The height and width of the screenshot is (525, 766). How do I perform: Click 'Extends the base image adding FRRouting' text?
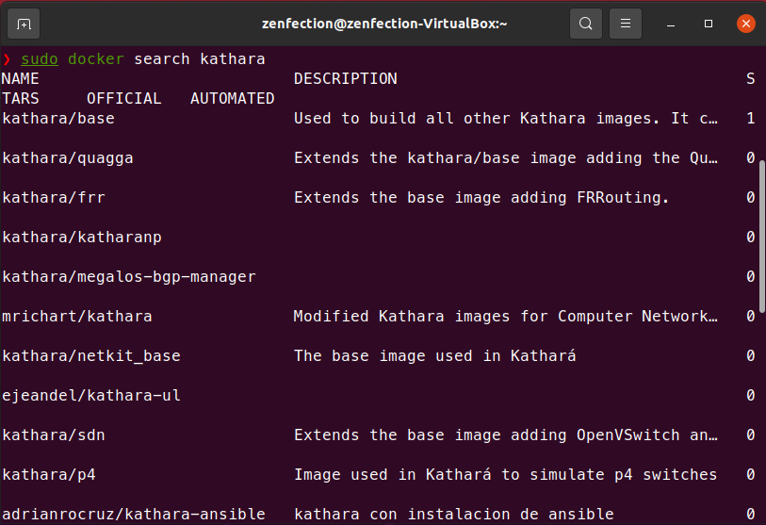pos(481,198)
